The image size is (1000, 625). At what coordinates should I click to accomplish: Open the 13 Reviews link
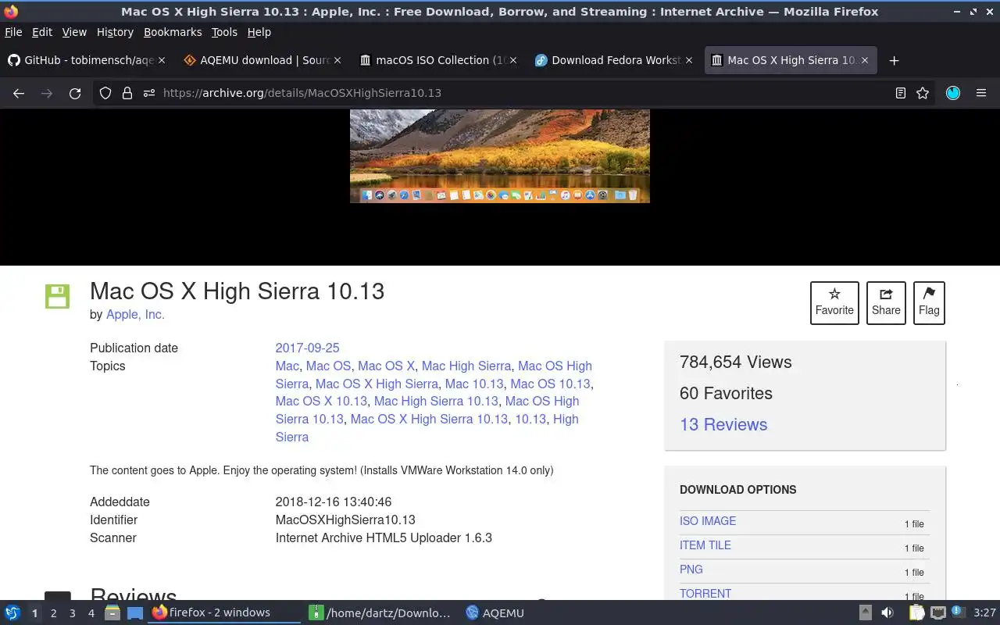[723, 424]
